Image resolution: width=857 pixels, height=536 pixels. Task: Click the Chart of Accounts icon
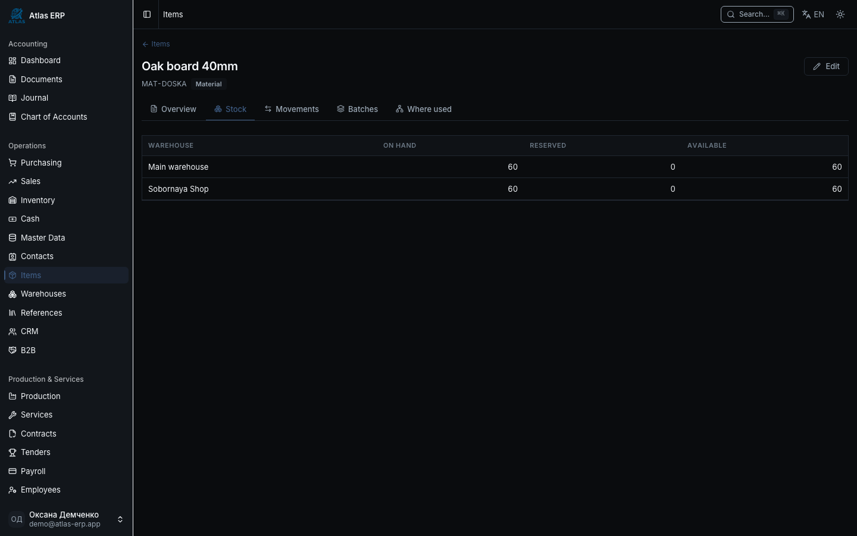12,117
